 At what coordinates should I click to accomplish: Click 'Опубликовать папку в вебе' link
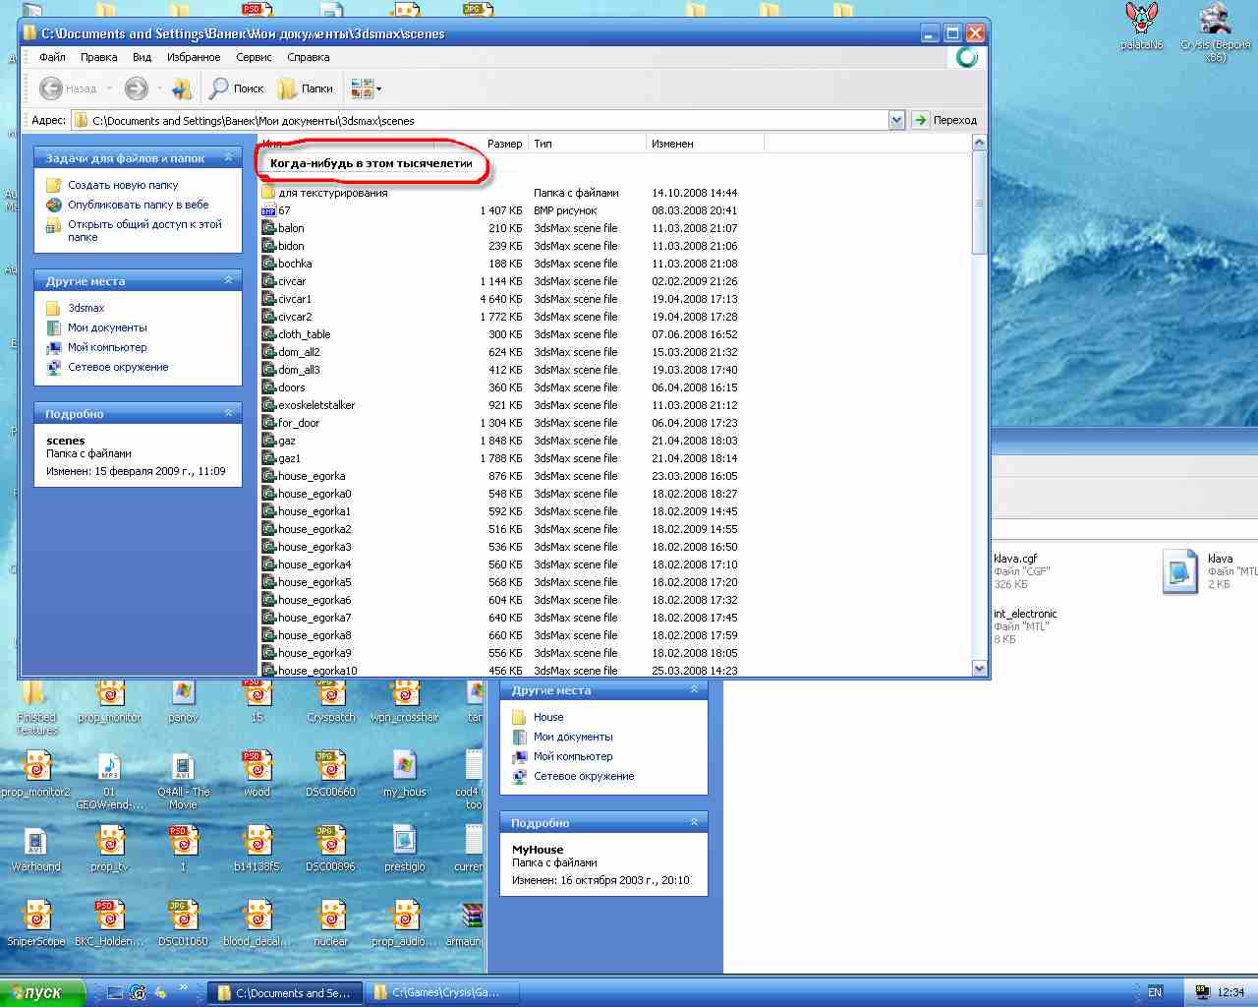click(x=138, y=205)
